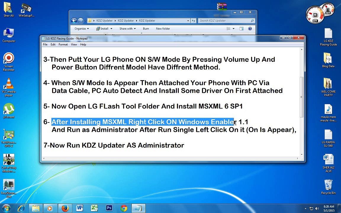Open the maula mere maula MP3 file

pyautogui.click(x=328, y=113)
